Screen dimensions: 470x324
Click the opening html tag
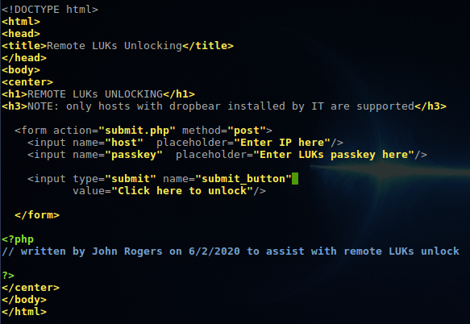click(21, 22)
